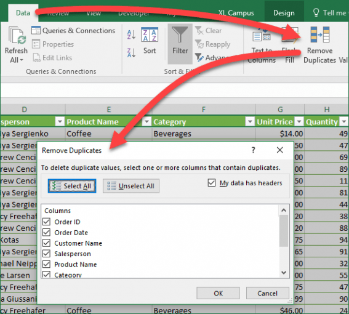Viewport: 349px width, 314px height.
Task: Click column list scroll up arrow
Action: (284, 210)
